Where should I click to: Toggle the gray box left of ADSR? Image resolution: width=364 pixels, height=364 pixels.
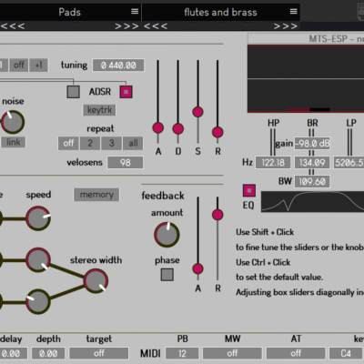73,92
